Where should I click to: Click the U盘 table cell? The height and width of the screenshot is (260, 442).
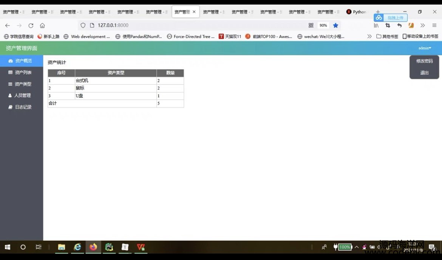[x=116, y=96]
